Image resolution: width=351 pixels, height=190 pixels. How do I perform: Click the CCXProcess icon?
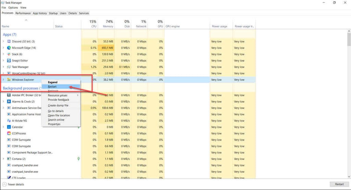point(9,133)
